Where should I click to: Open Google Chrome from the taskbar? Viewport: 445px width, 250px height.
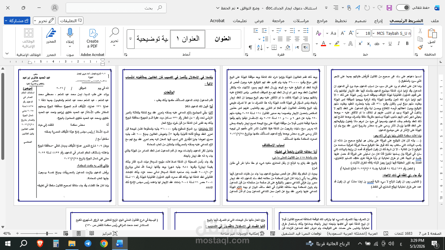click(104, 243)
